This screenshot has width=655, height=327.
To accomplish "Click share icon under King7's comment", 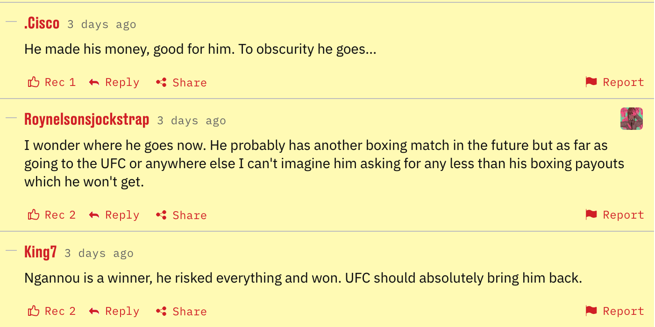I will [162, 312].
